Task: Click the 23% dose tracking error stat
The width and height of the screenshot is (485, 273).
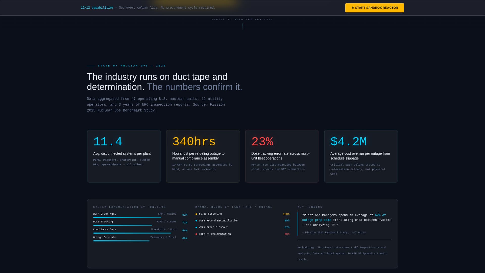Action: [262, 142]
